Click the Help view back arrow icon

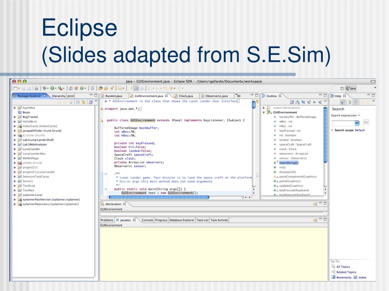pyautogui.click(x=362, y=102)
